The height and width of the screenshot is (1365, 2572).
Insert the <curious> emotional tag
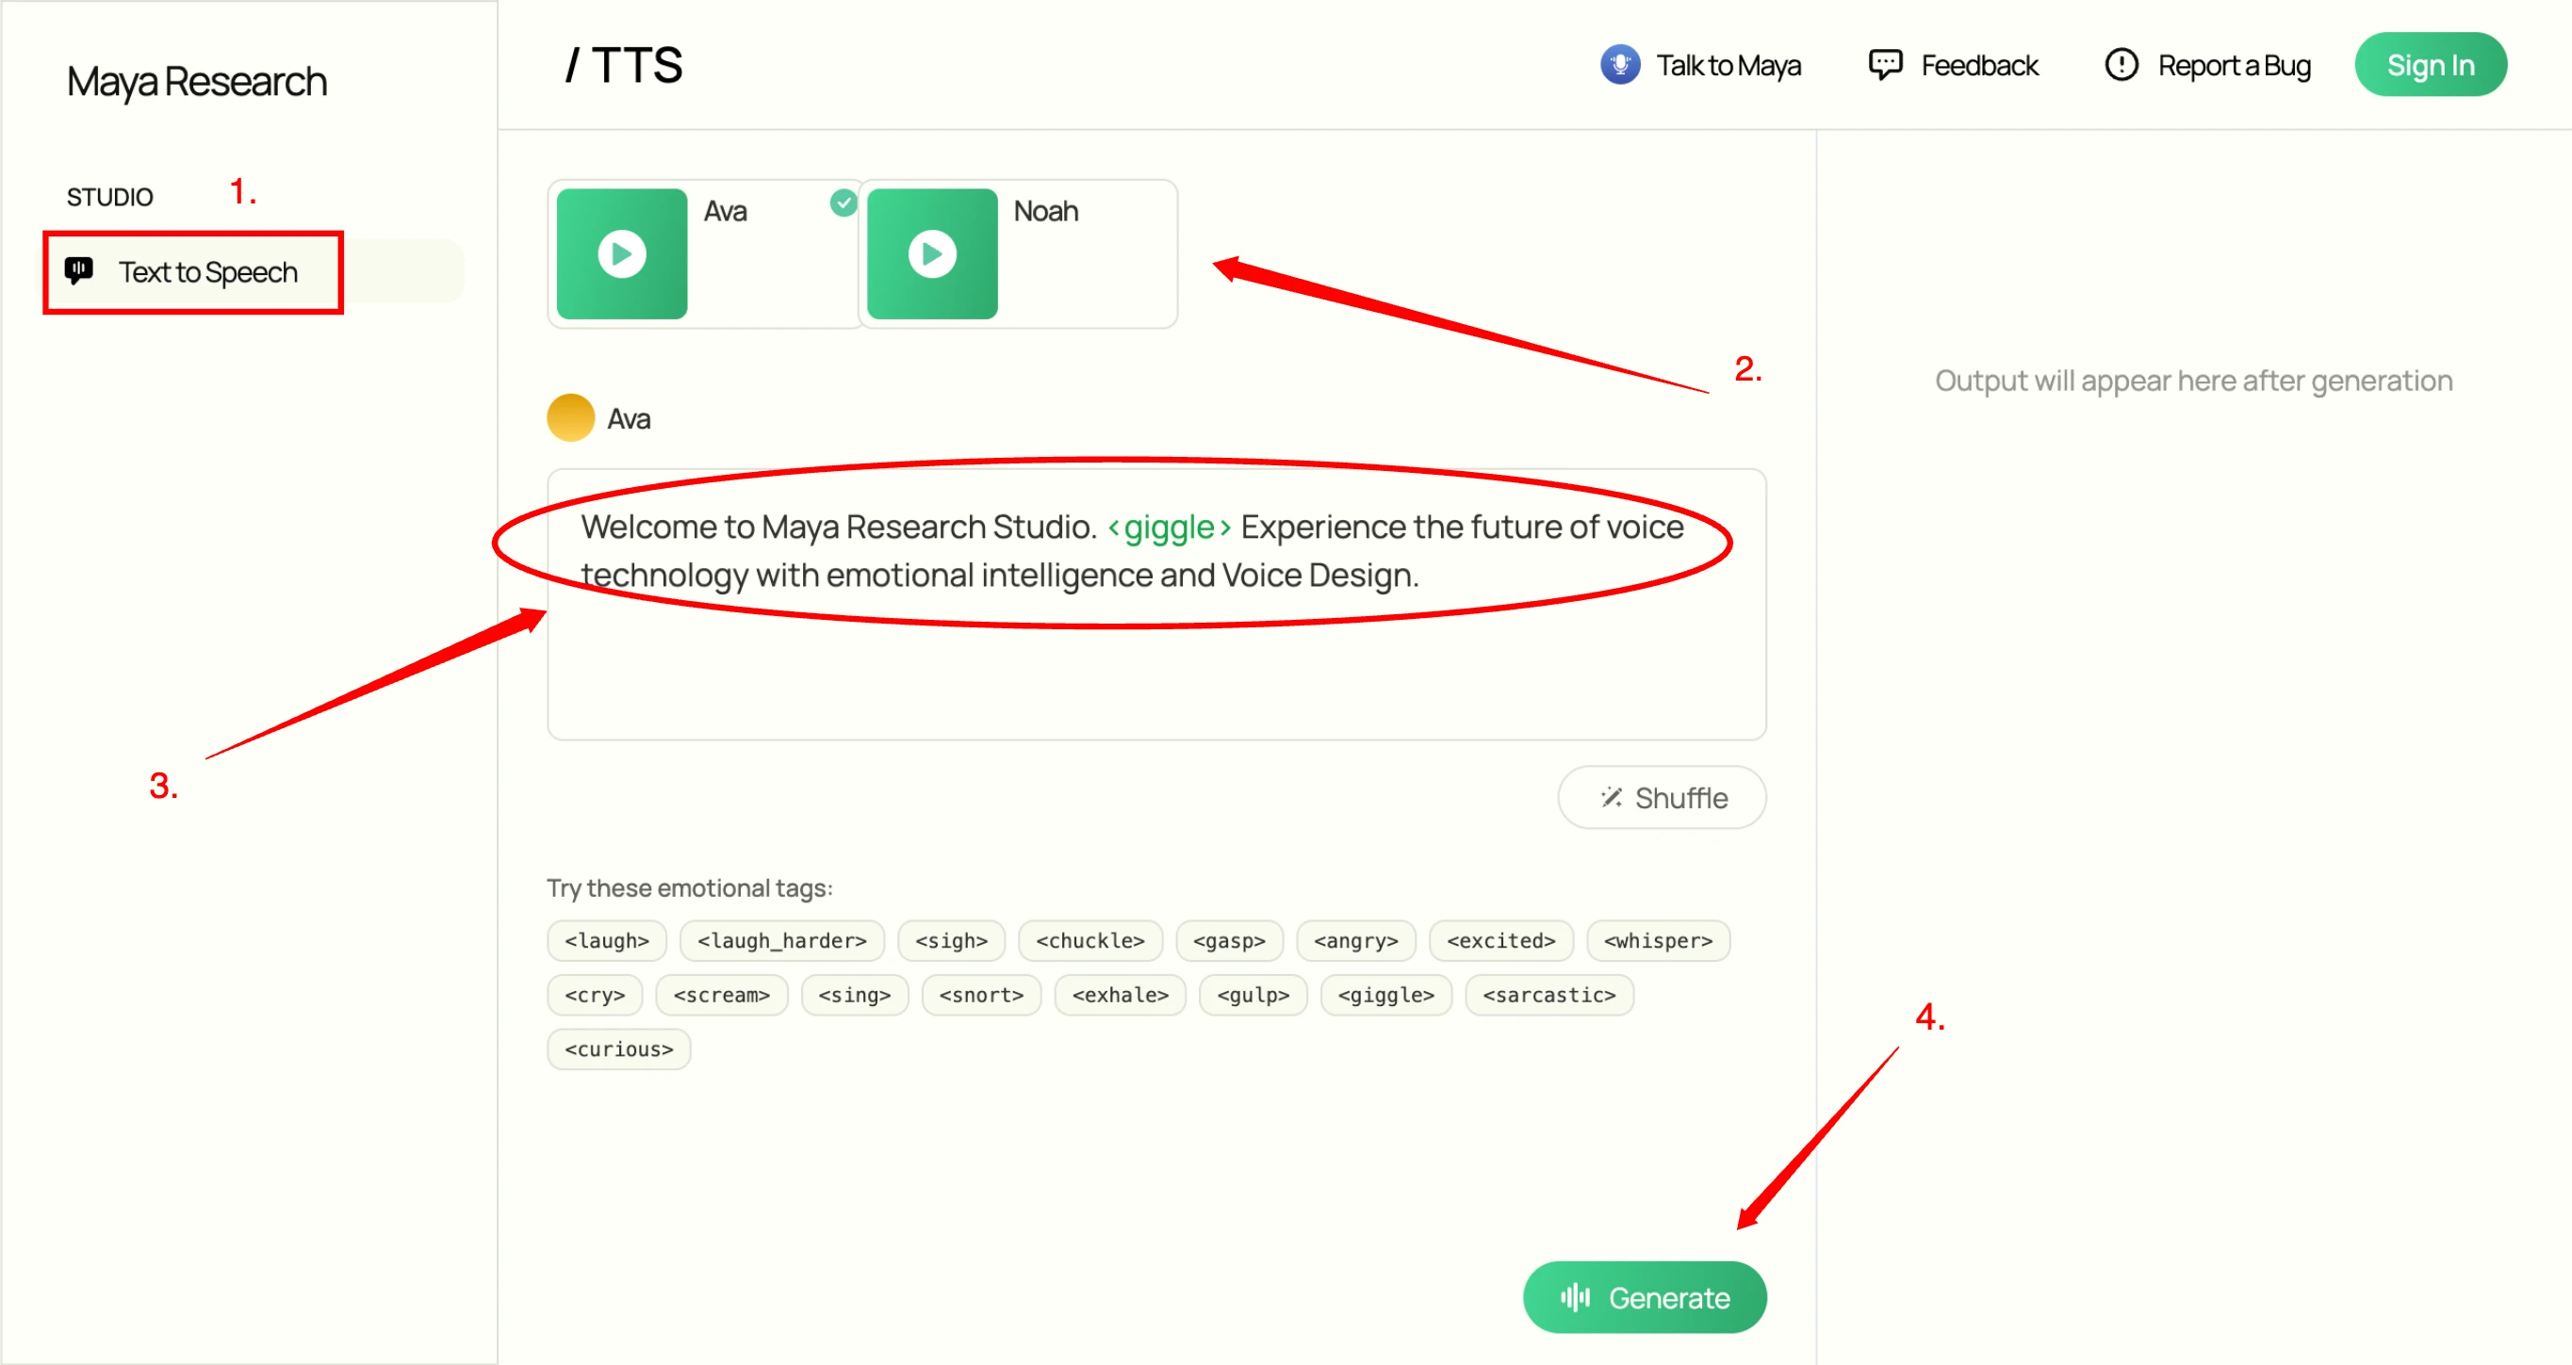point(618,1048)
